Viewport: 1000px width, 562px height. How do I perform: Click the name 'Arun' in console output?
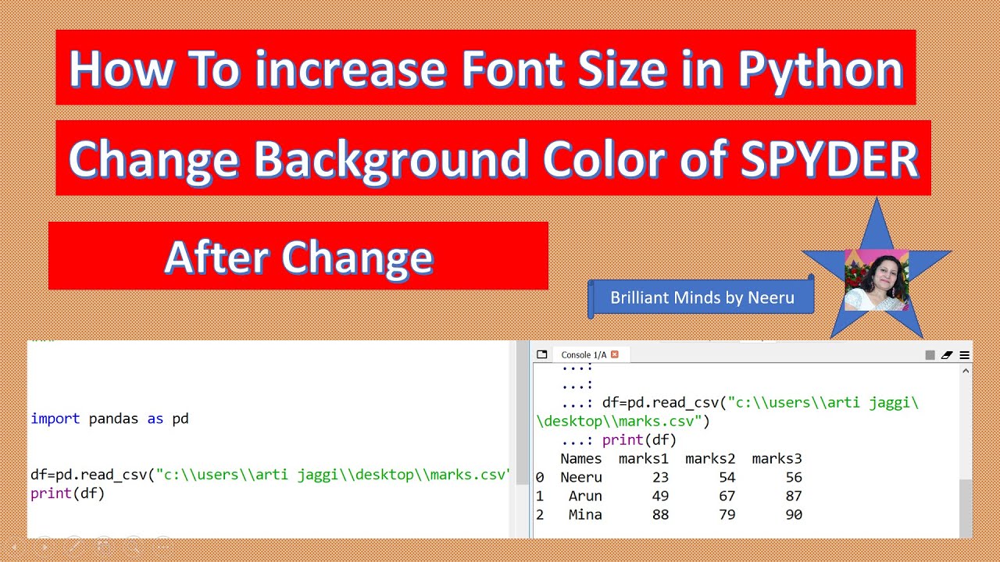(x=585, y=496)
